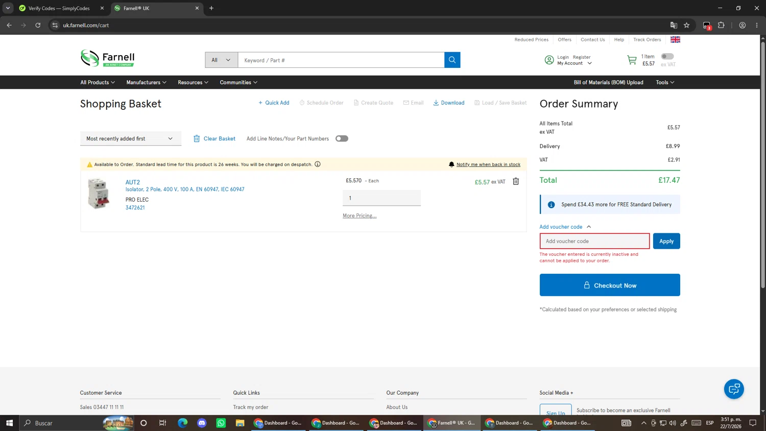Open Chrome profile icon
The image size is (766, 431).
(743, 25)
